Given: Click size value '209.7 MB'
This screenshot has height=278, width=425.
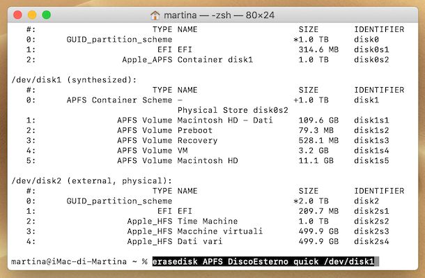Looking at the screenshot, I should click(318, 211).
